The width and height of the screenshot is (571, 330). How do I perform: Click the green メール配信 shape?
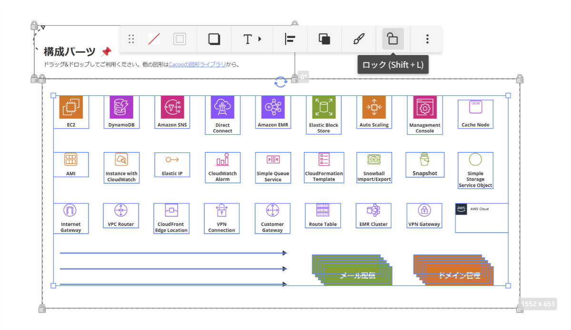[357, 275]
